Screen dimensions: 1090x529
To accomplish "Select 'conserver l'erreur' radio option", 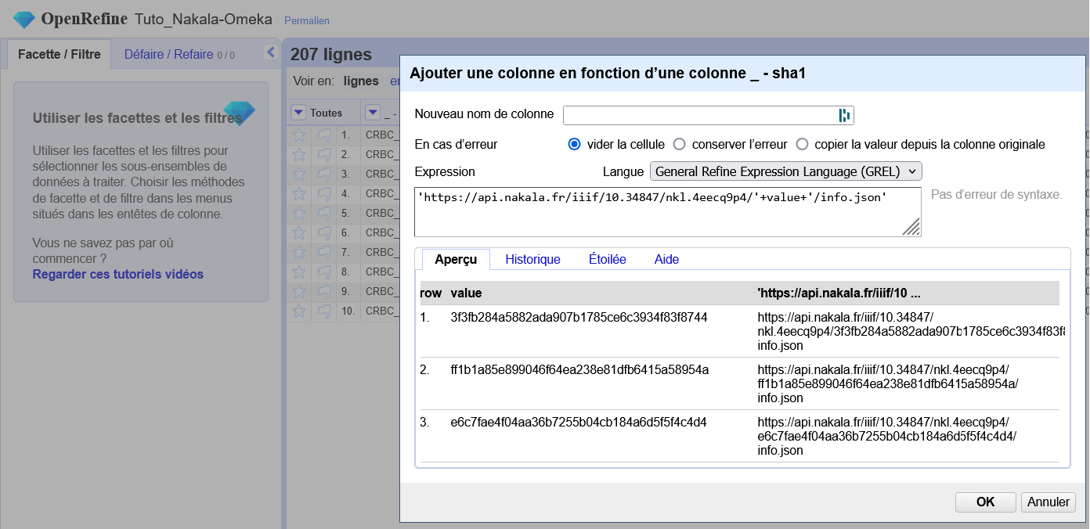I will tap(680, 145).
